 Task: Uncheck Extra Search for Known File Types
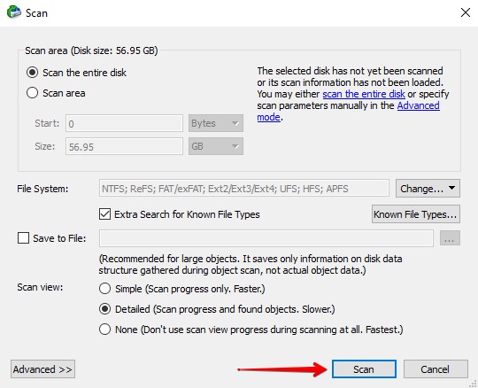point(104,214)
